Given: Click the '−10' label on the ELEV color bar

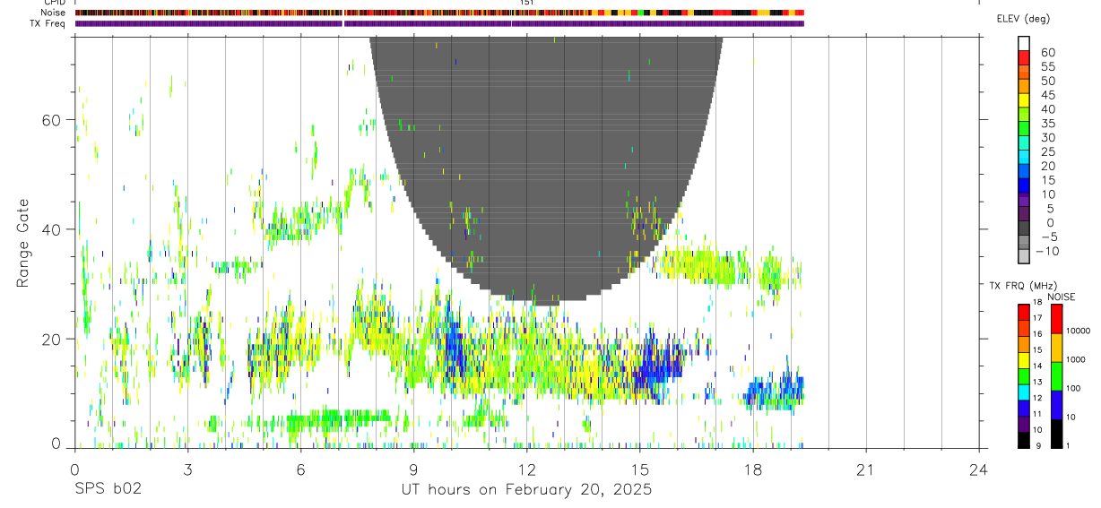Looking at the screenshot, I should pyautogui.click(x=1048, y=252).
